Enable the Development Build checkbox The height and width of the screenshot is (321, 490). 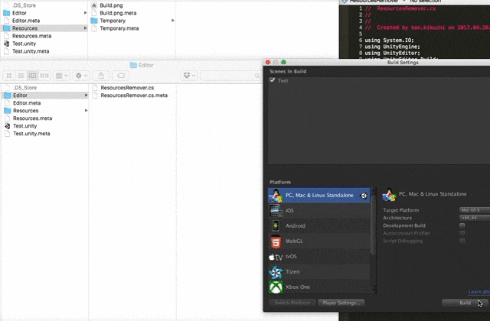coord(462,225)
